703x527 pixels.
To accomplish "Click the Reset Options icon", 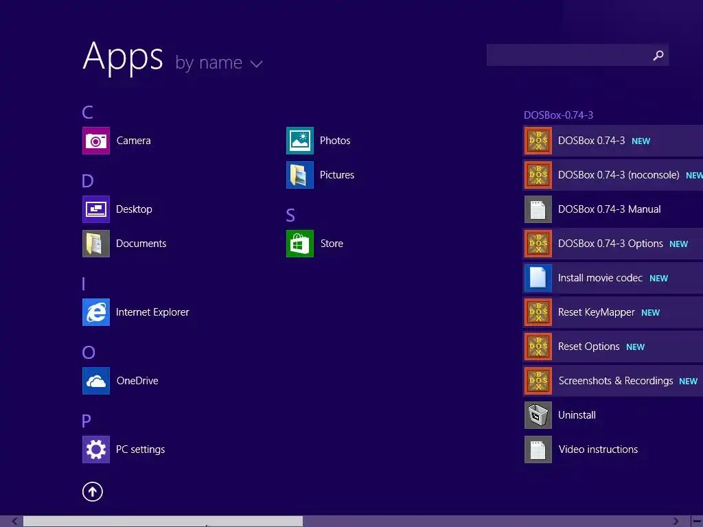I will (538, 347).
